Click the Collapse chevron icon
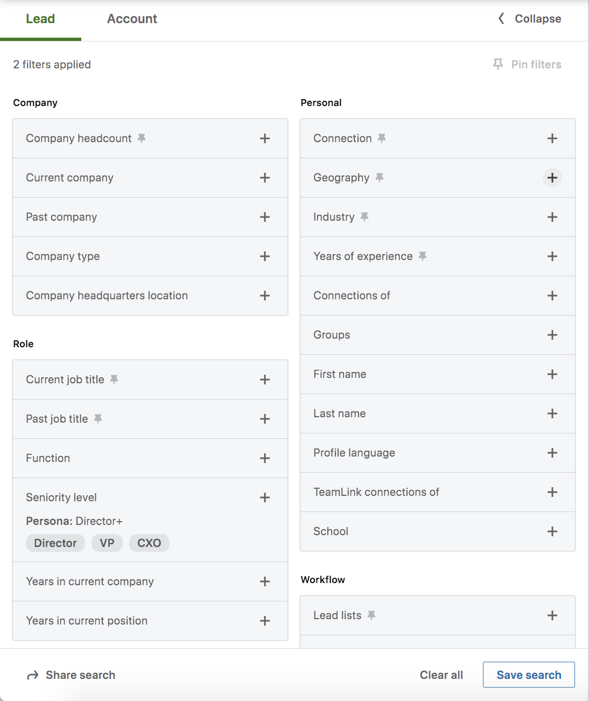The image size is (589, 701). coord(501,19)
